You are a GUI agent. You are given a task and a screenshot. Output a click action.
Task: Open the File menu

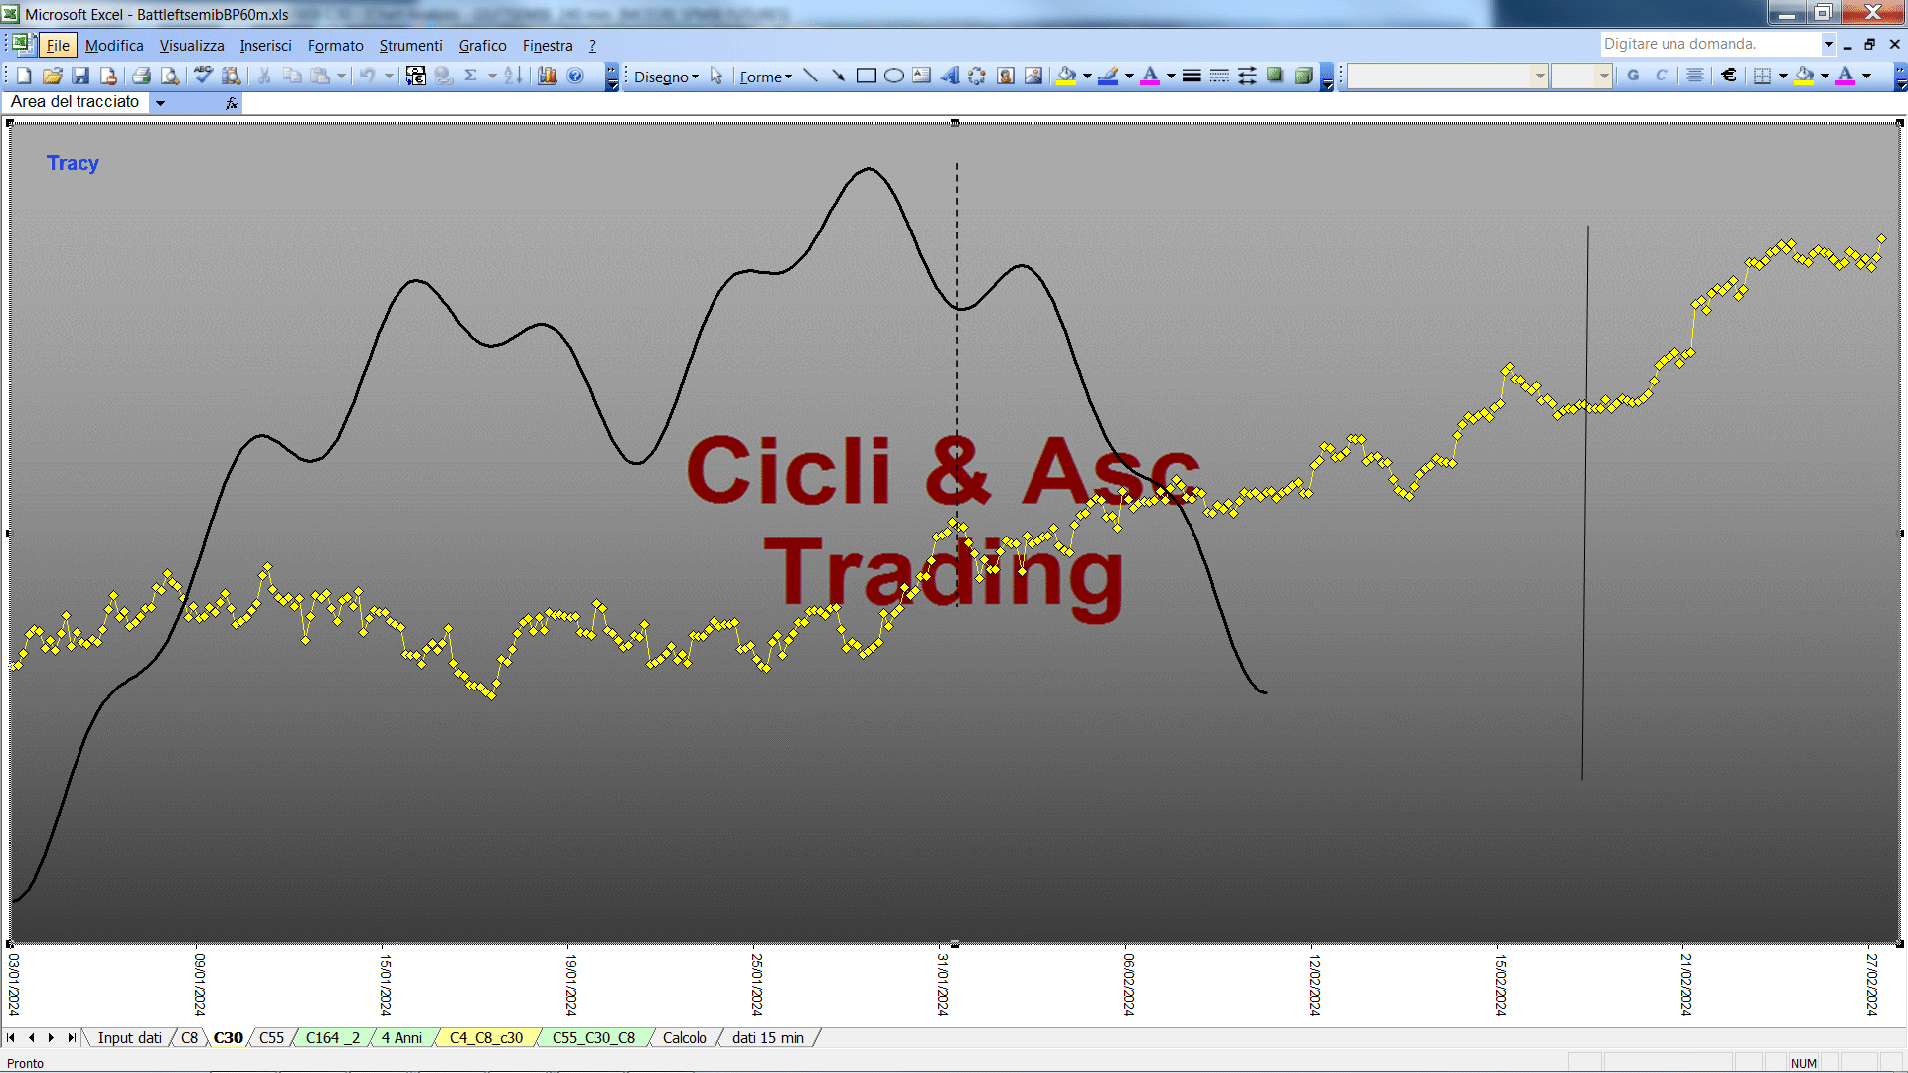click(x=58, y=45)
